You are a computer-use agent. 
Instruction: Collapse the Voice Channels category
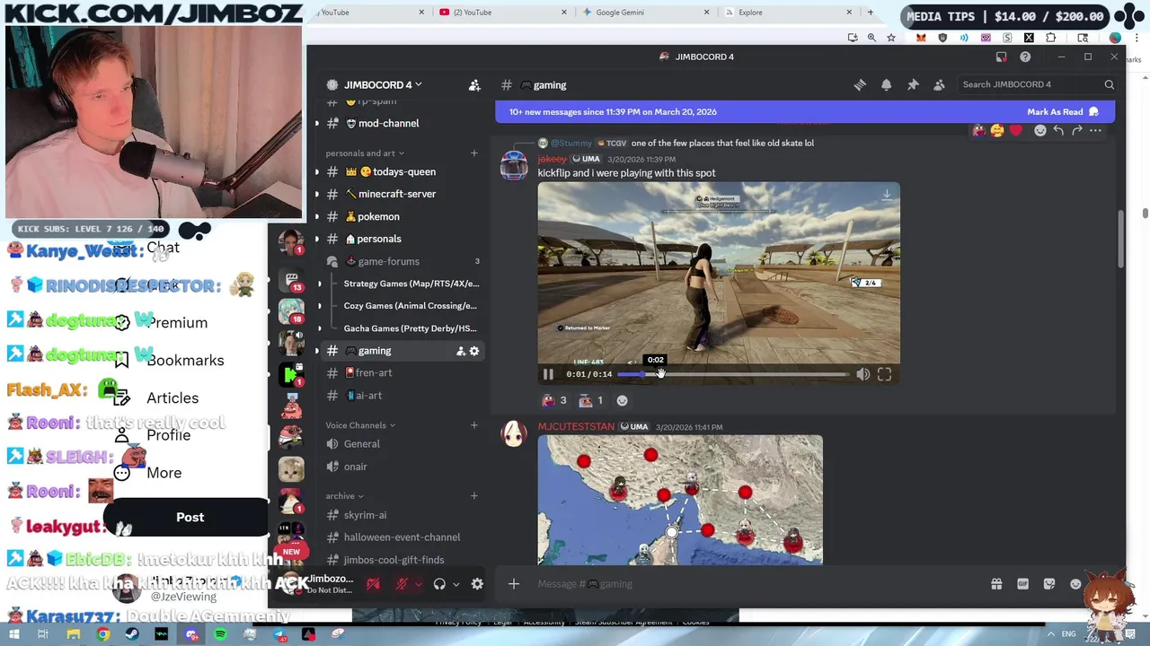[360, 425]
